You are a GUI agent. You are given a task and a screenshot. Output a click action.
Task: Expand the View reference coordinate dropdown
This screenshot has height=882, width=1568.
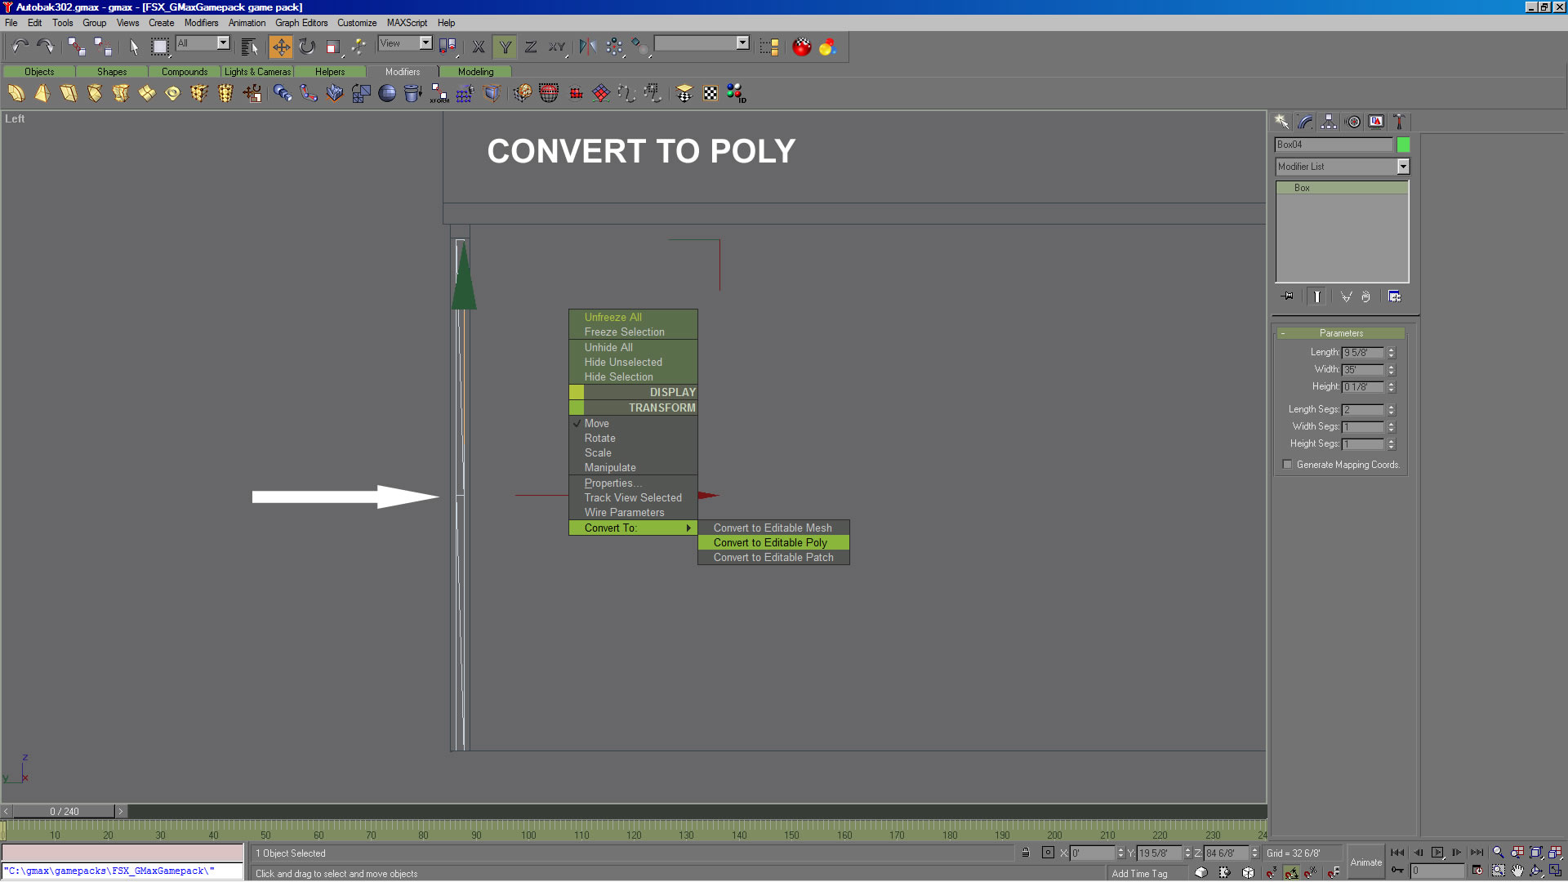point(425,43)
